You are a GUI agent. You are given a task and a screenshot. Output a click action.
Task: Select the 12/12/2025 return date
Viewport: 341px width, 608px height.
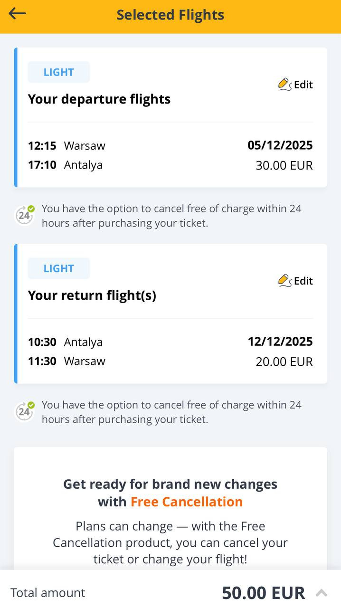point(280,341)
